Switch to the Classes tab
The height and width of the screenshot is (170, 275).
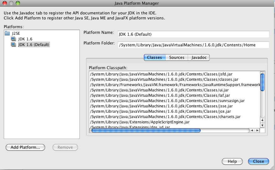click(155, 57)
